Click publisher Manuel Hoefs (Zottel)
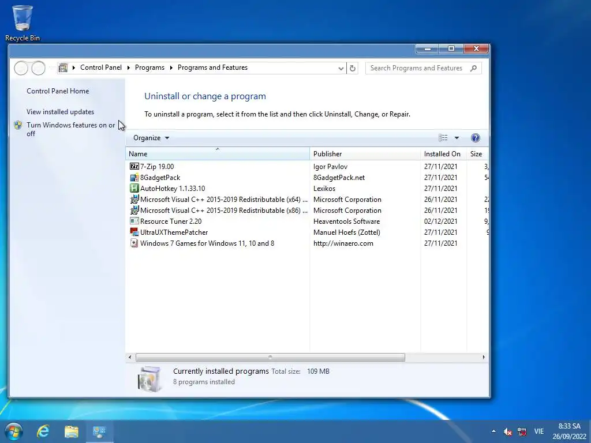The width and height of the screenshot is (591, 443). pyautogui.click(x=346, y=232)
